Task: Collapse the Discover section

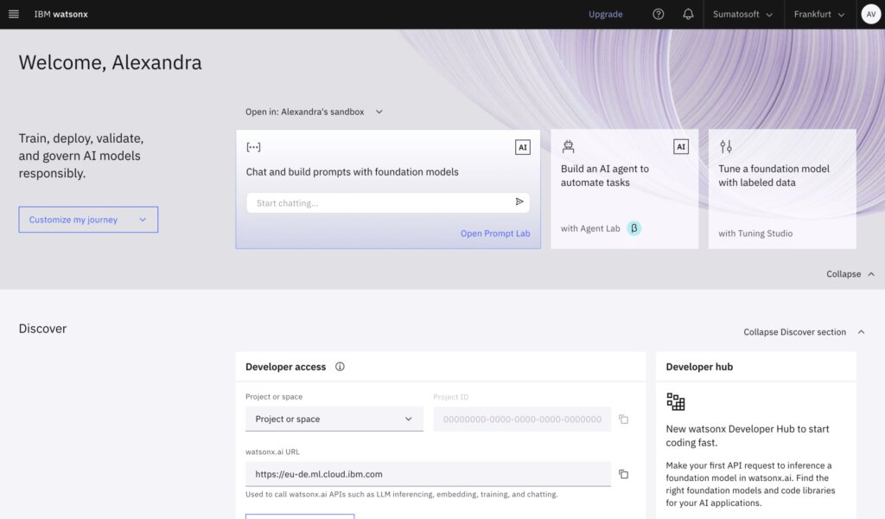Action: tap(805, 332)
